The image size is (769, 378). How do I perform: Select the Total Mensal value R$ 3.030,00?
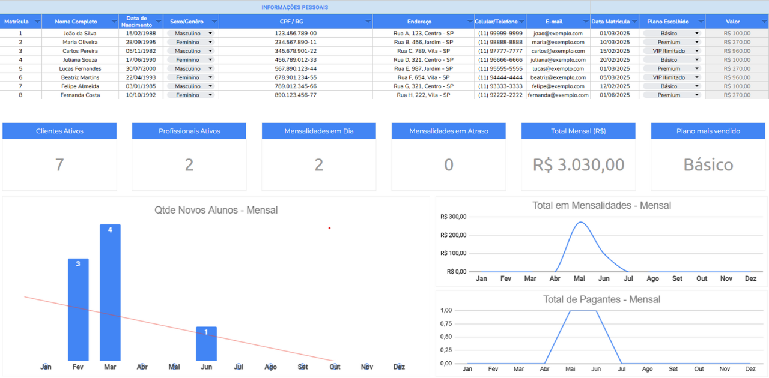point(579,164)
